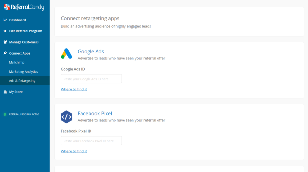Open Manage Customers section
Image resolution: width=308 pixels, height=172 pixels.
[x=24, y=42]
